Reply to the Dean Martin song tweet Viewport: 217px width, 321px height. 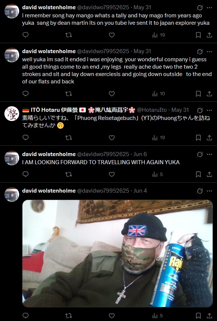[25, 35]
